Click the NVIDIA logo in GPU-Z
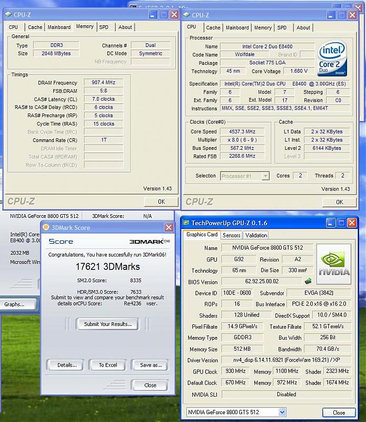This screenshot has height=422, width=366. pyautogui.click(x=334, y=264)
